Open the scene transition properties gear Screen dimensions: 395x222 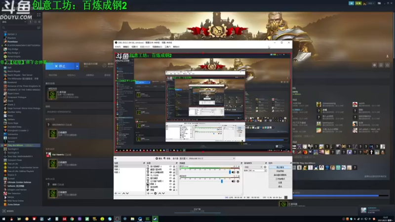click(265, 167)
